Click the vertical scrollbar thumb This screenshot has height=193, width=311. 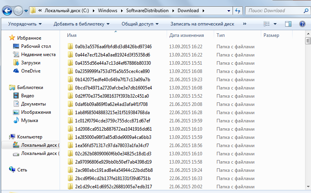click(x=308, y=41)
